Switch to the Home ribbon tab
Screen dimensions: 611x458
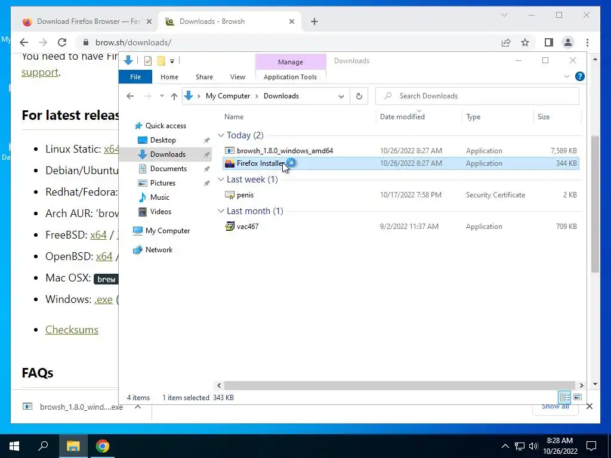point(169,77)
